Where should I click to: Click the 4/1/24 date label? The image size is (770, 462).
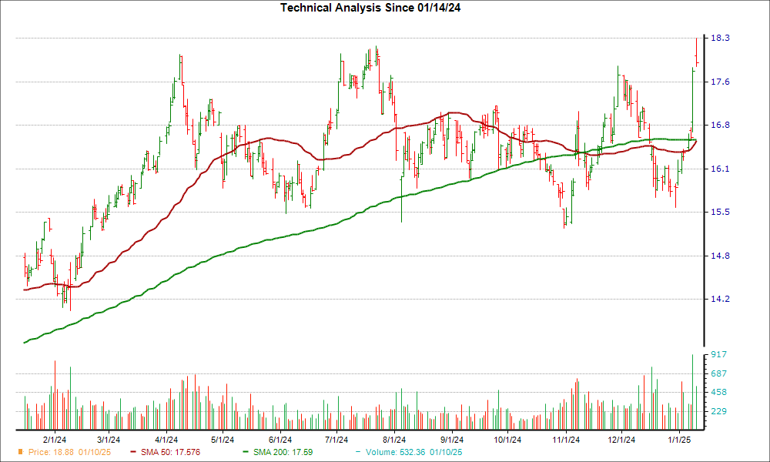pos(166,440)
